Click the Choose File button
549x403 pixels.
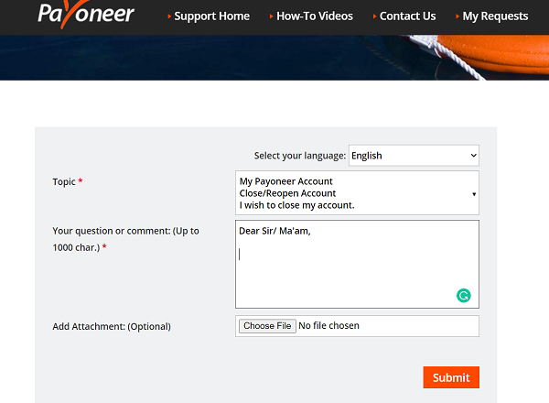coord(267,326)
